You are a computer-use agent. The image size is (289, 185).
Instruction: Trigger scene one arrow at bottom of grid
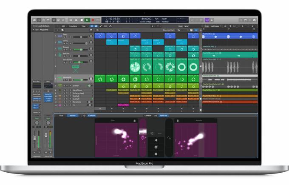point(100,108)
